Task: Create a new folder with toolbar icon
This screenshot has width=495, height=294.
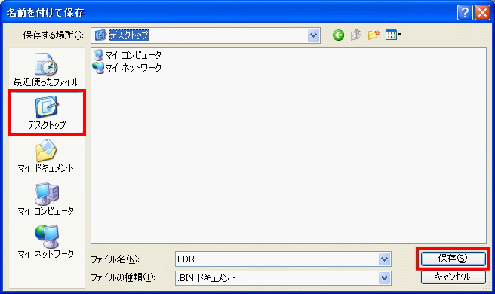Action: [x=374, y=35]
